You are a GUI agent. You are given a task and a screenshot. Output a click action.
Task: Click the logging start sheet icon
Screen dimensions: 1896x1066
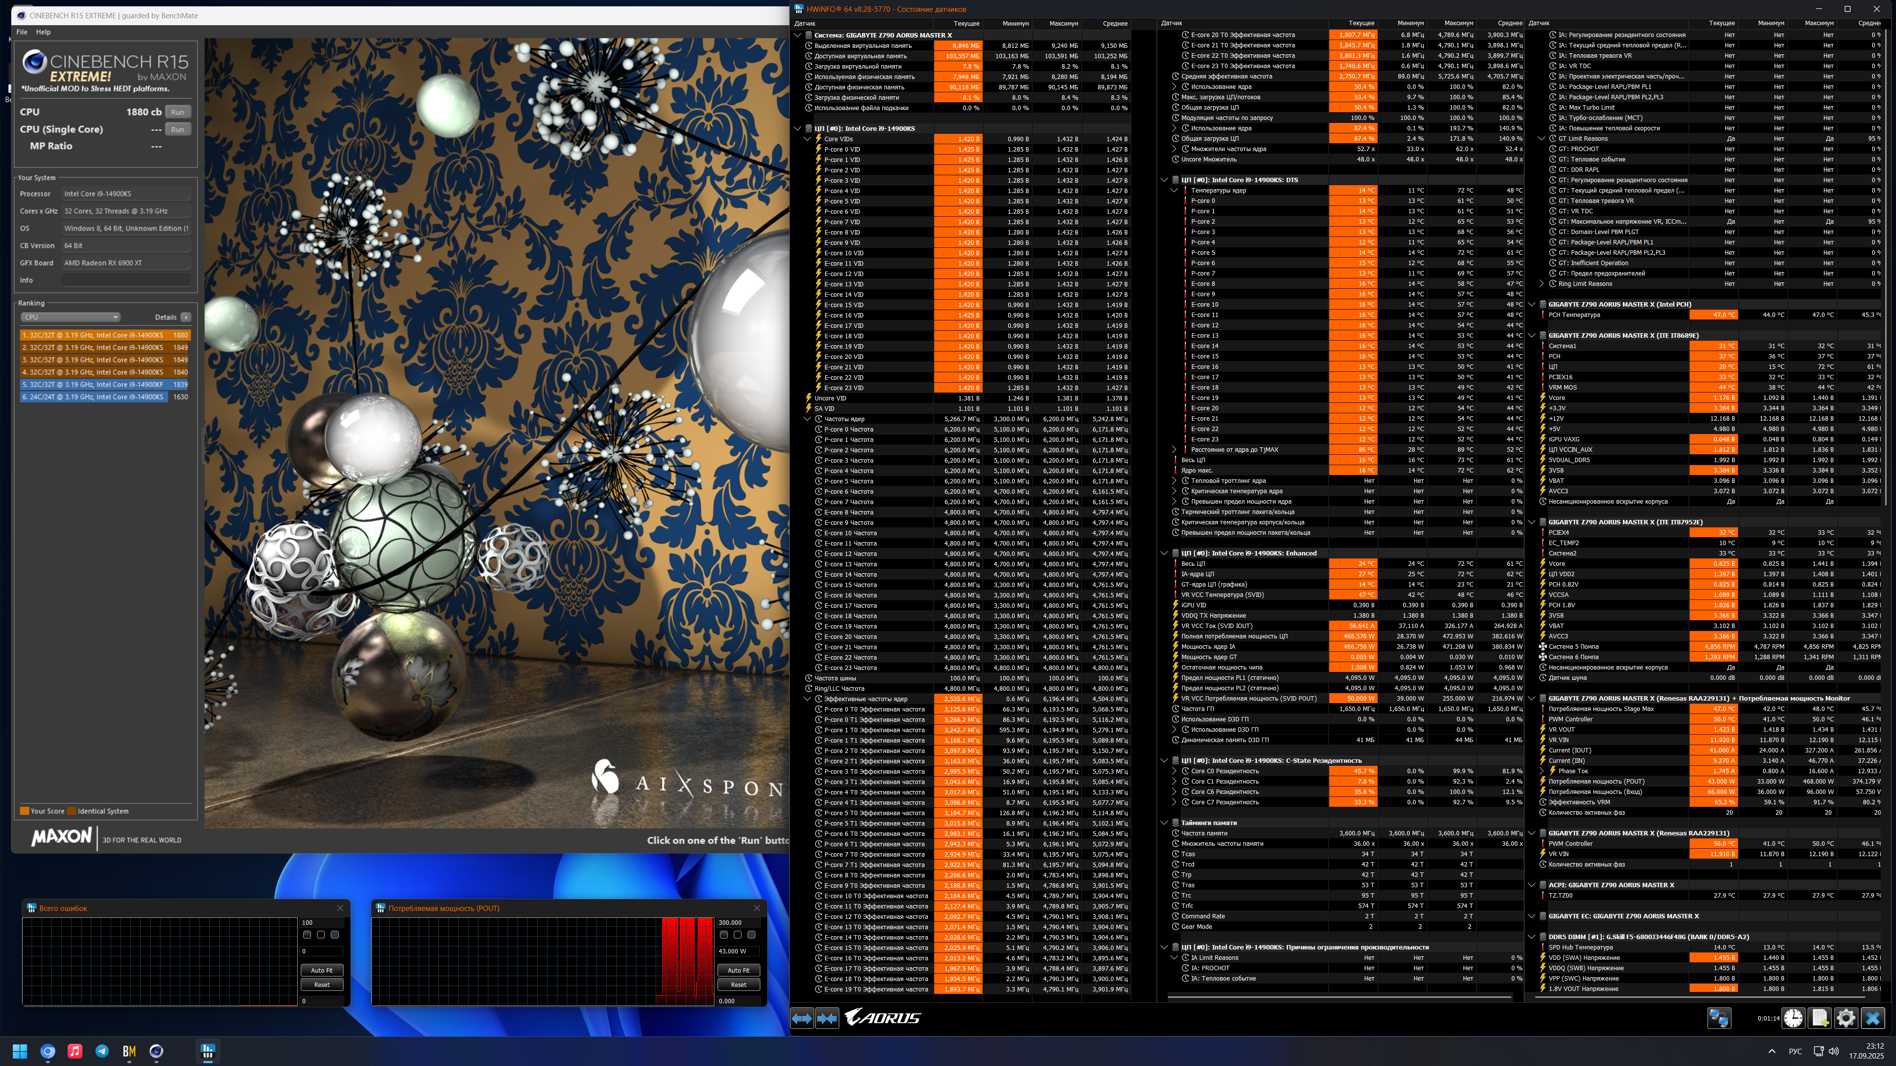(x=1819, y=1018)
